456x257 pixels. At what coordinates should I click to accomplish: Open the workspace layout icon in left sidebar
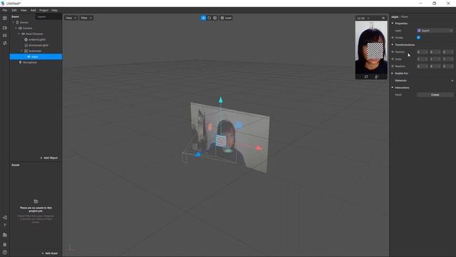pyautogui.click(x=5, y=18)
